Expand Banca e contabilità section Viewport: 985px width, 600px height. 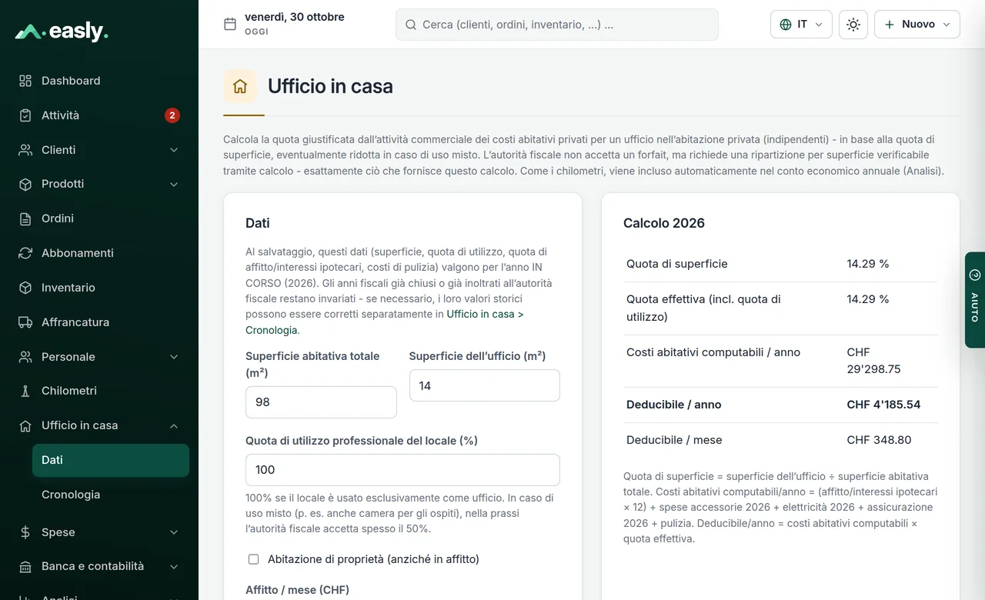[174, 566]
